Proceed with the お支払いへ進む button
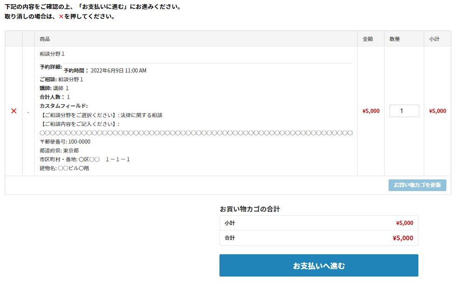The width and height of the screenshot is (465, 284). [x=319, y=266]
